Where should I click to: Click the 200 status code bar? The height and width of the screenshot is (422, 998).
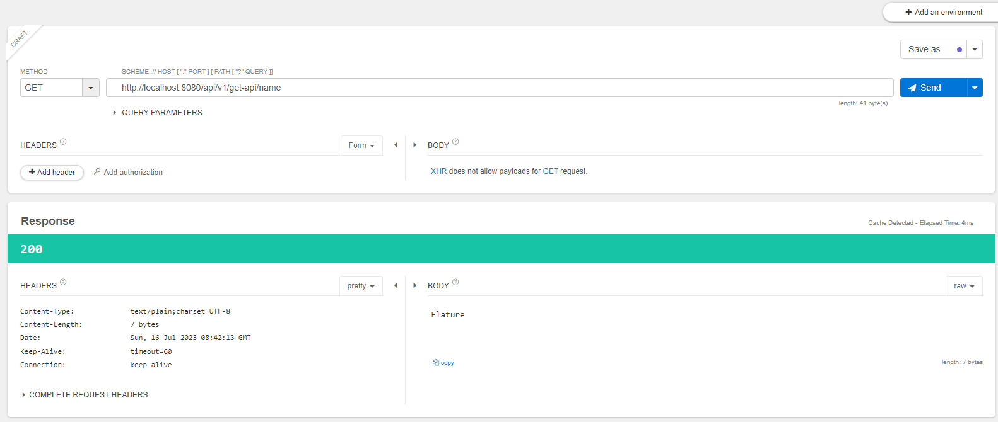[x=502, y=249]
